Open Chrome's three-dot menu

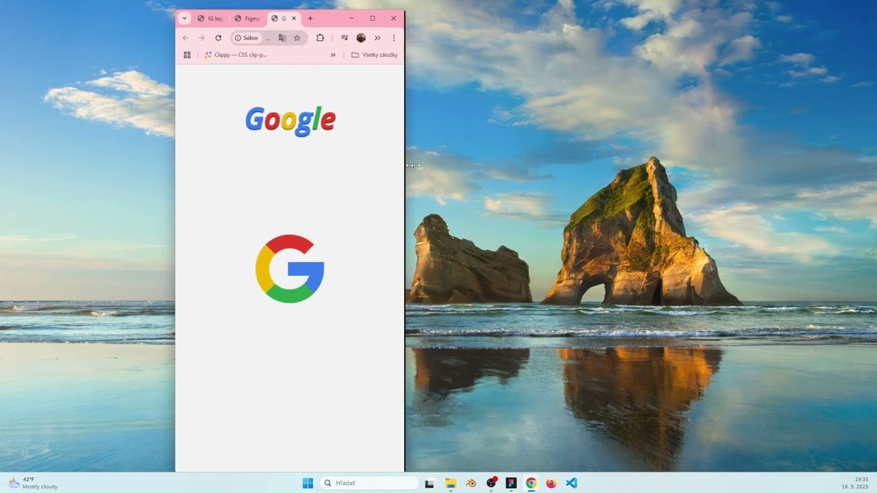coord(393,38)
